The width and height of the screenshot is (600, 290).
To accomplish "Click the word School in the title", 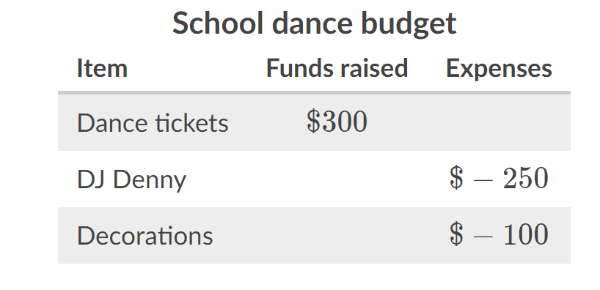I will (218, 23).
